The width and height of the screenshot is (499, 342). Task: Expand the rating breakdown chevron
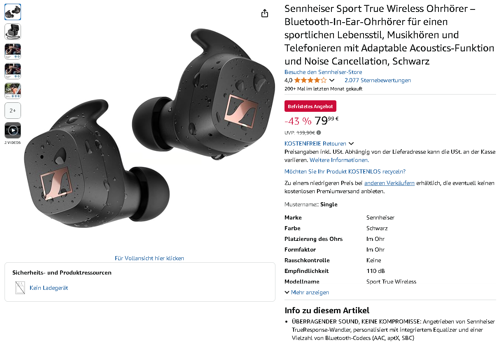[x=332, y=80]
